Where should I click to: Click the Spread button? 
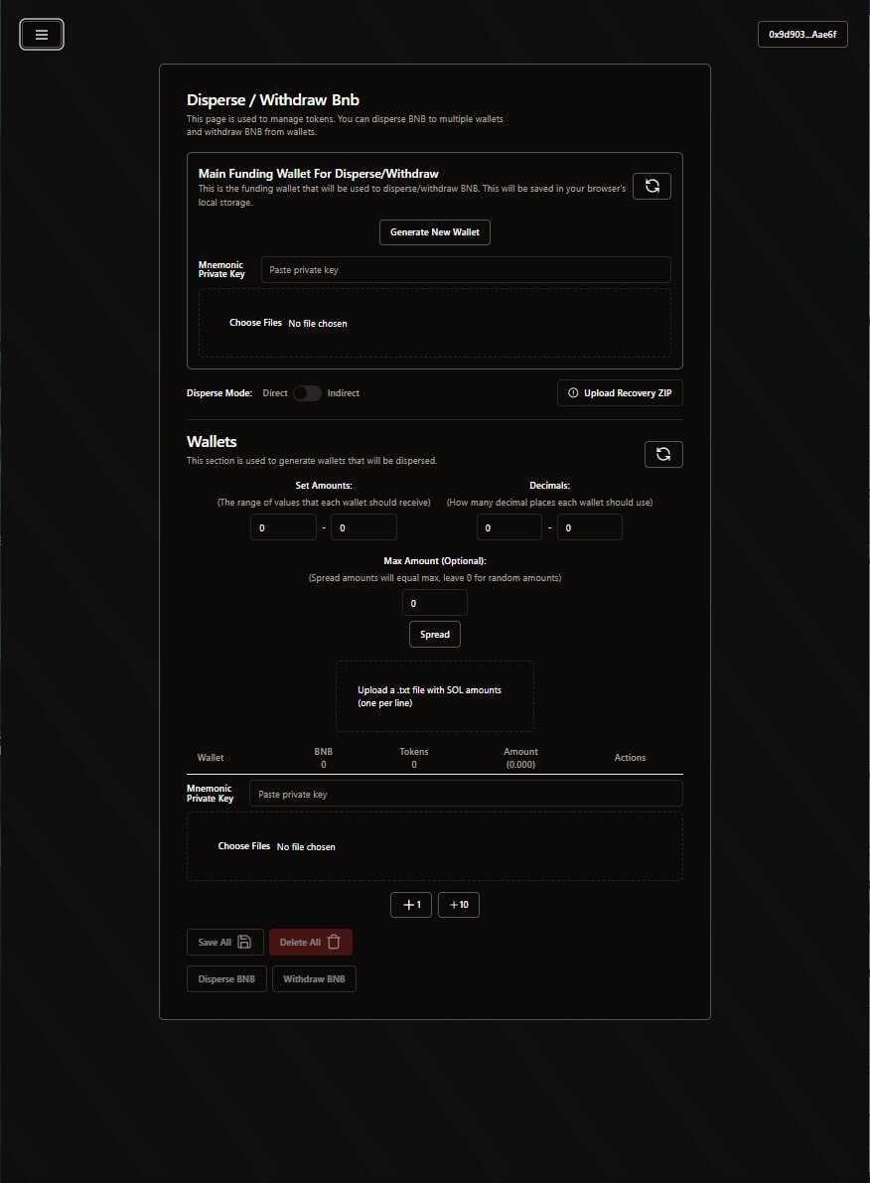pos(435,635)
